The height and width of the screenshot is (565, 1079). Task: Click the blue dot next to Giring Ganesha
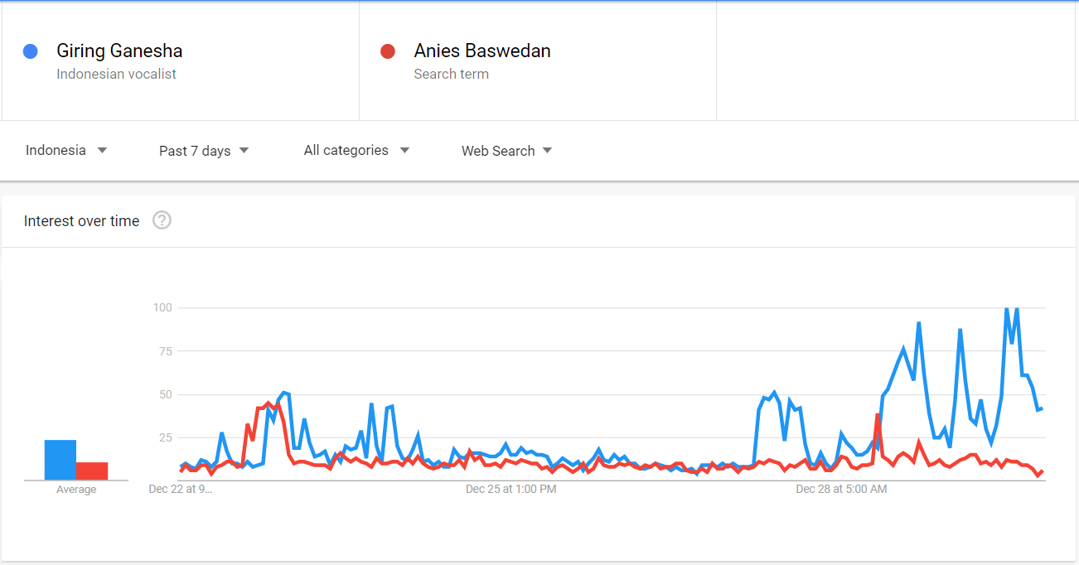(x=31, y=51)
